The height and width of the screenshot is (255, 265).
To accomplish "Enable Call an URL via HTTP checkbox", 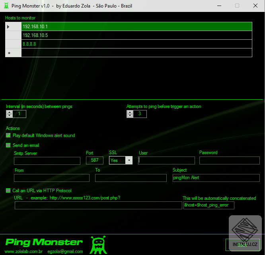I will [8, 191].
